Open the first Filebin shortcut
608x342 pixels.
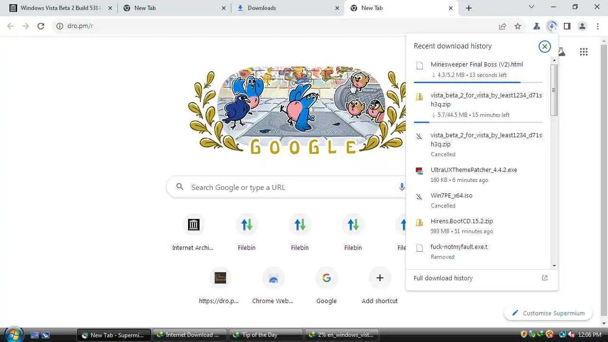pyautogui.click(x=247, y=232)
